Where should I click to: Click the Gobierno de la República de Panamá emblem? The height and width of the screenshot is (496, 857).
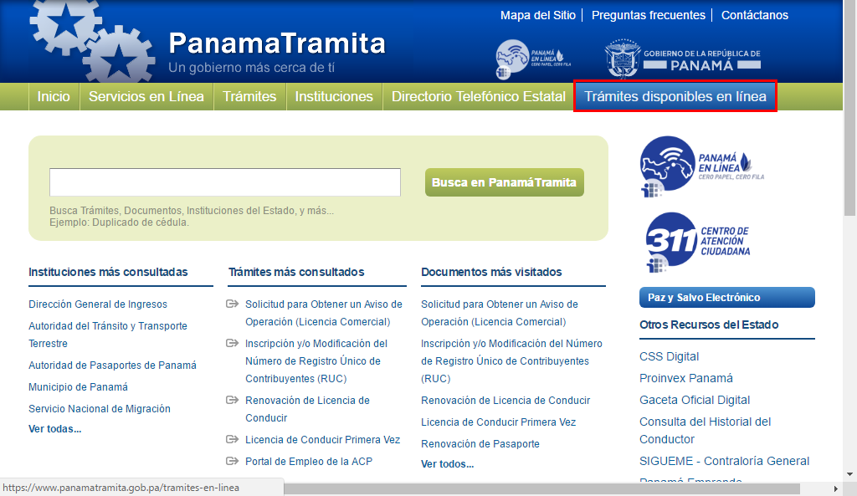[x=683, y=59]
